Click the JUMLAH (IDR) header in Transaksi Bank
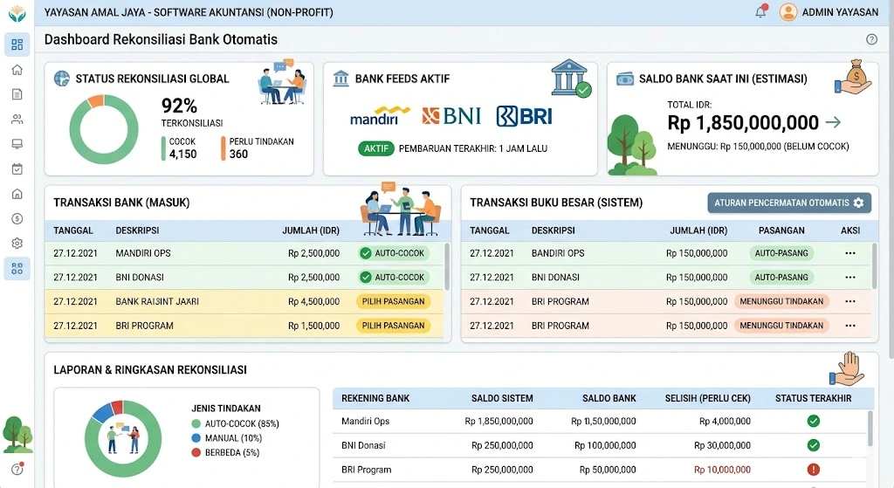This screenshot has width=894, height=488. click(311, 230)
